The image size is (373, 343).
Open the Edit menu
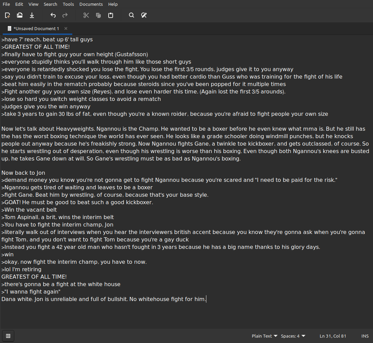(19, 4)
